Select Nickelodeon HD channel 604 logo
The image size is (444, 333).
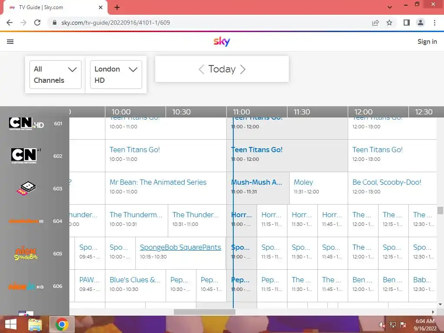point(26,221)
